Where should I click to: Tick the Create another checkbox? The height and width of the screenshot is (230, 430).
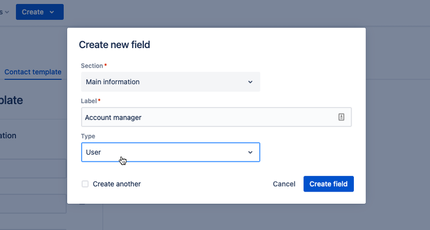pyautogui.click(x=85, y=184)
